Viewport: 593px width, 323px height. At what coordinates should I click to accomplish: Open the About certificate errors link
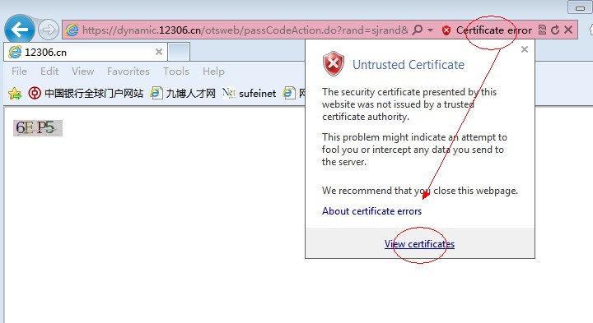click(371, 211)
